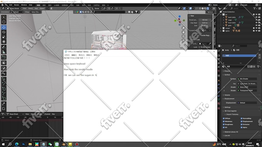Viewport: 262px width, 147px height.
Task: Click the zoom magnifier viewport icon
Action: 183,28
